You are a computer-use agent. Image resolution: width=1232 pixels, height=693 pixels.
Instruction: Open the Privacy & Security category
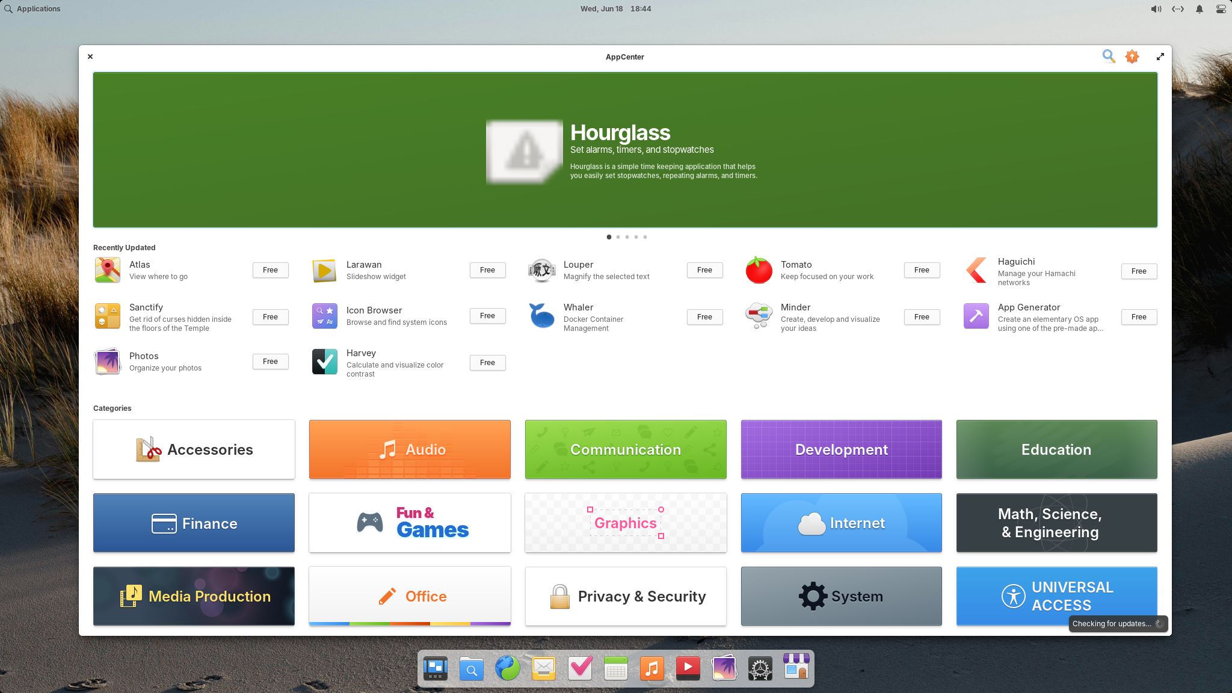626,596
